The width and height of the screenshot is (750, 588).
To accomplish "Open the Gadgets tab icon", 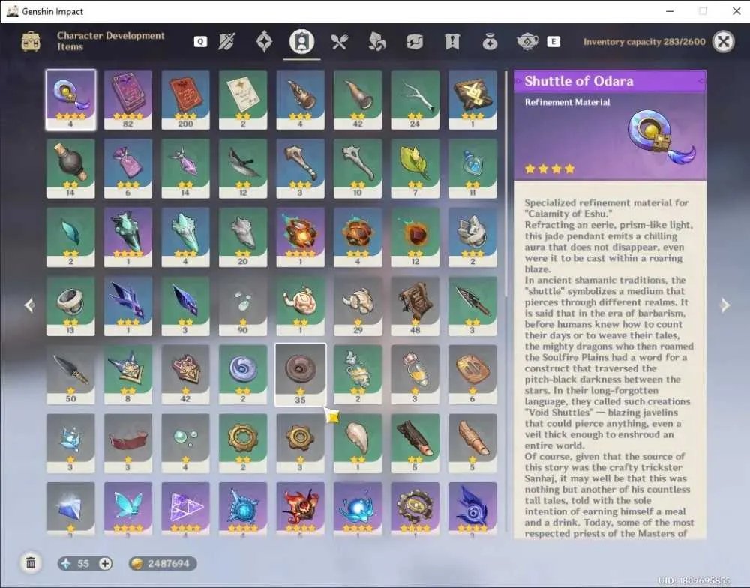I will tap(415, 41).
